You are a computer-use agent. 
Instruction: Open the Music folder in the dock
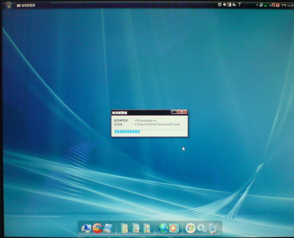[147, 228]
